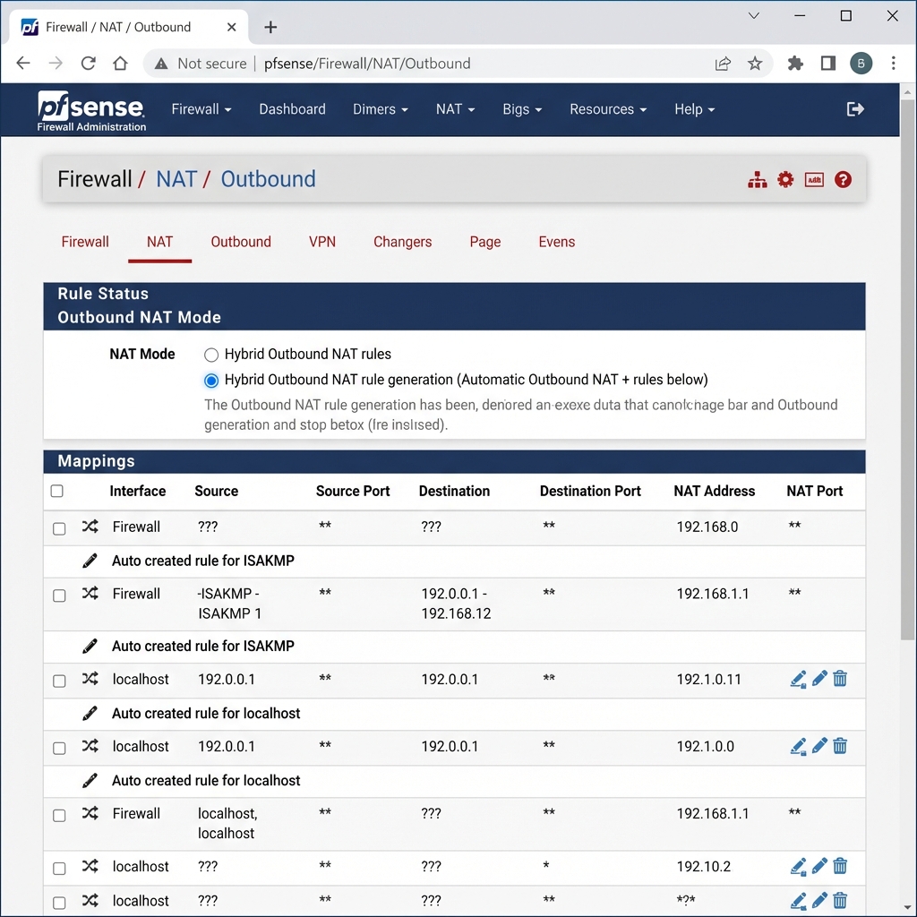The width and height of the screenshot is (917, 917).
Task: Check the box for 192.168.0 mapping row
Action: (59, 528)
